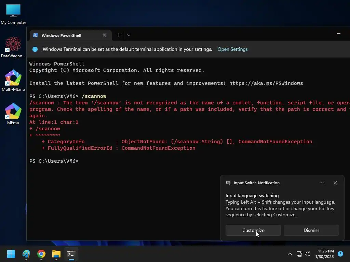Screen dimensions: 350x262
Task: Click the 'Copyright (C) Microsoft Corporation' line
Action: click(x=117, y=70)
